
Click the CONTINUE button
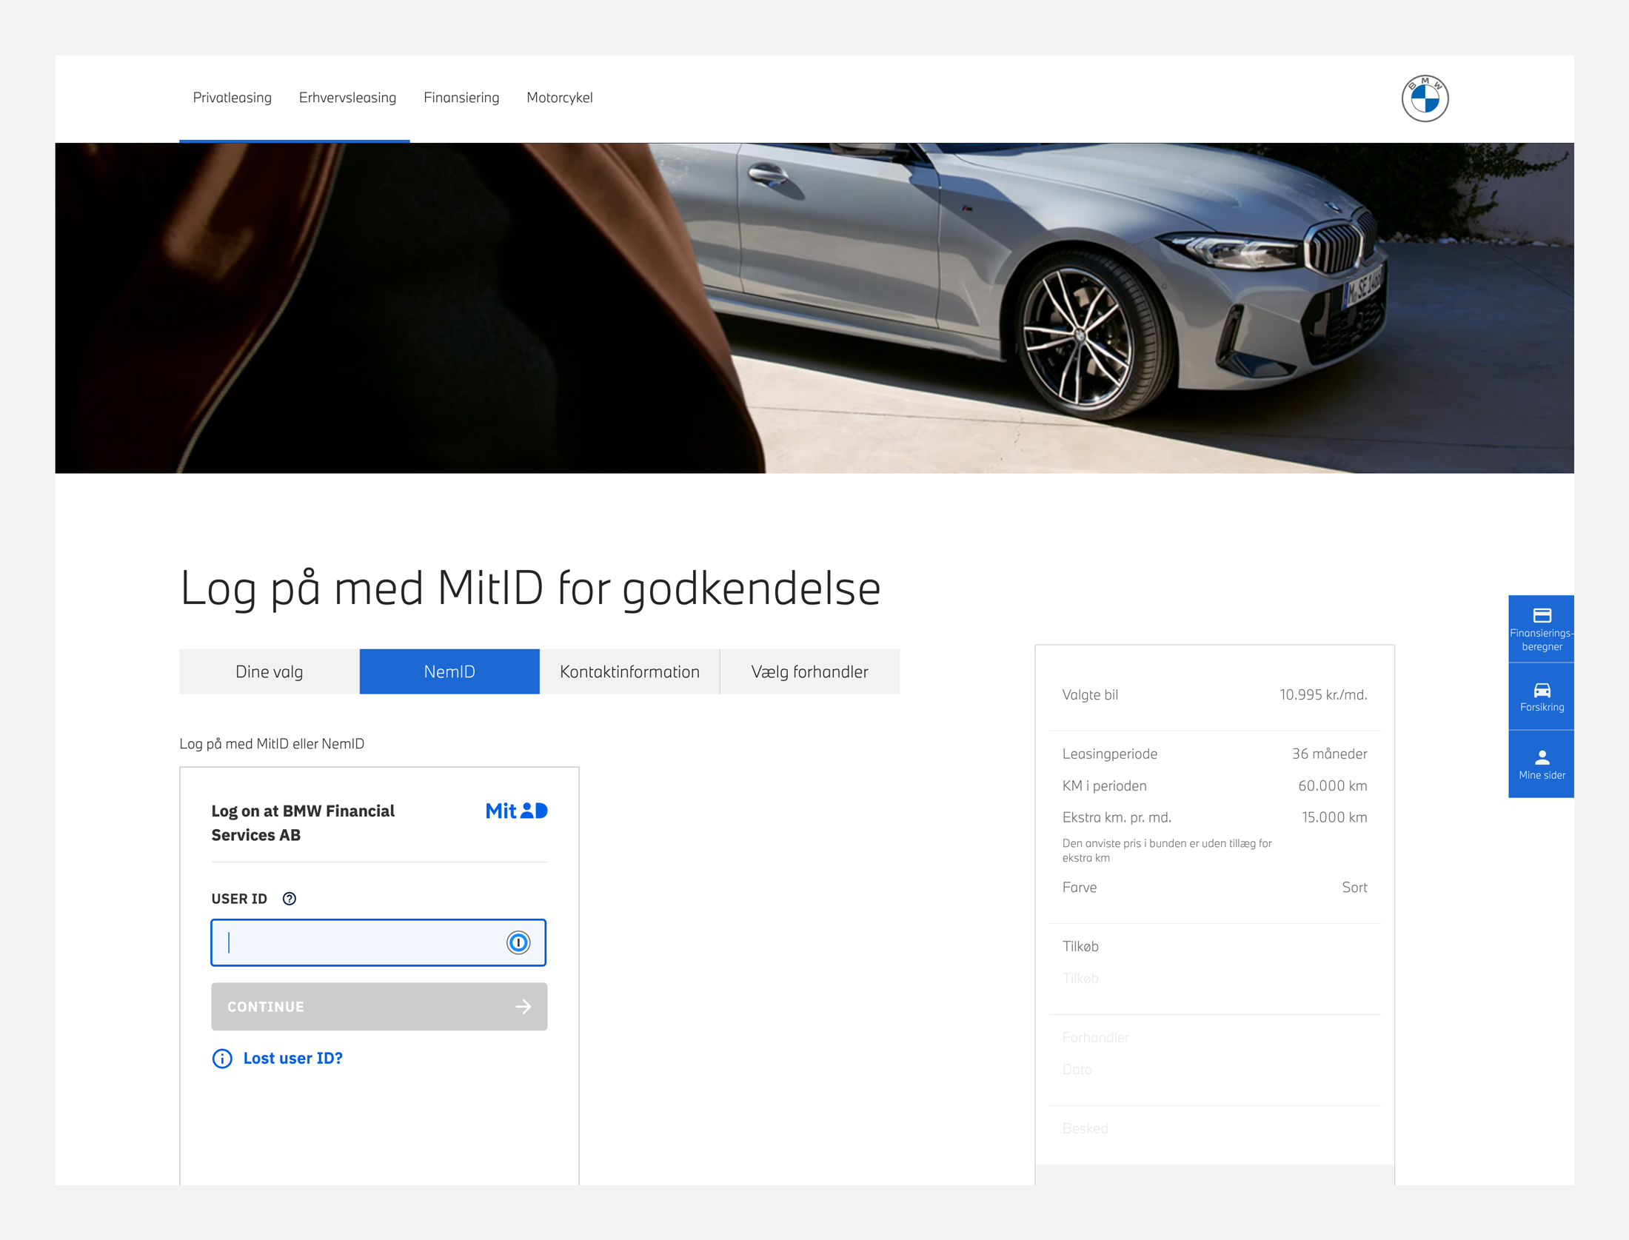(x=379, y=1007)
